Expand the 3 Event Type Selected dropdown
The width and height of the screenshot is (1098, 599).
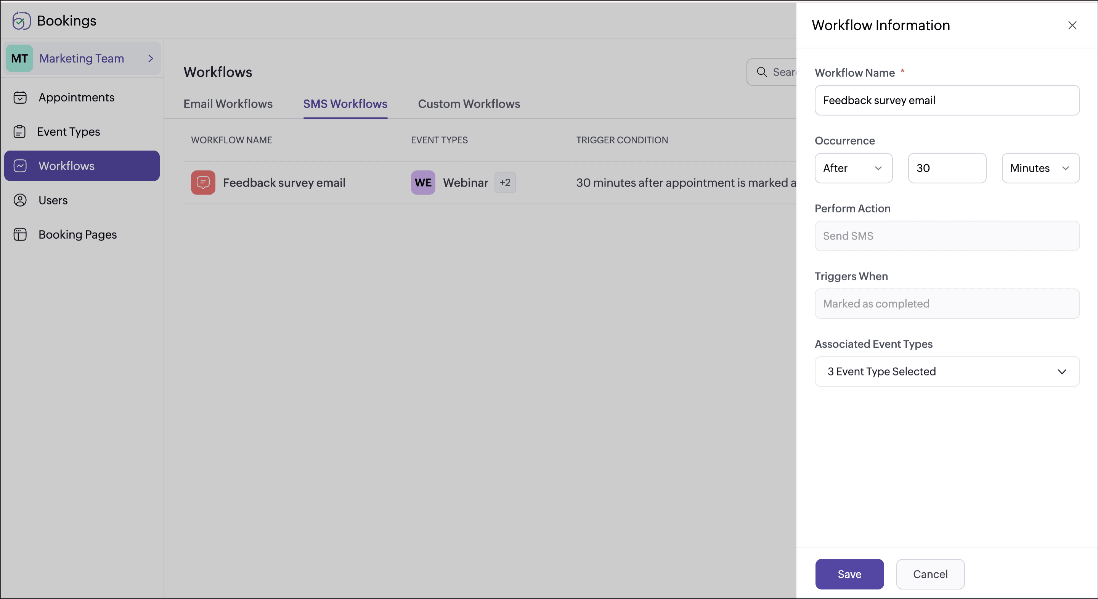click(947, 371)
